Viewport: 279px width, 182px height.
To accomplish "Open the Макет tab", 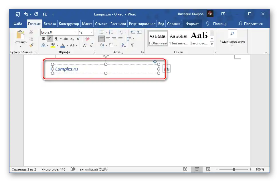I will click(87, 24).
